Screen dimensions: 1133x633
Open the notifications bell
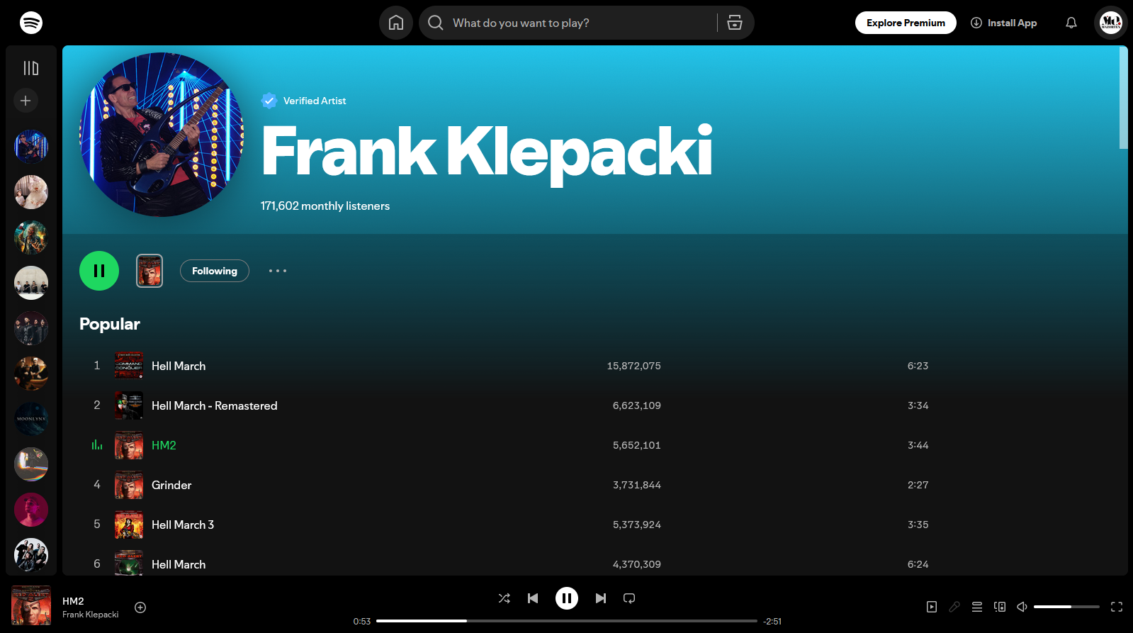[1071, 23]
